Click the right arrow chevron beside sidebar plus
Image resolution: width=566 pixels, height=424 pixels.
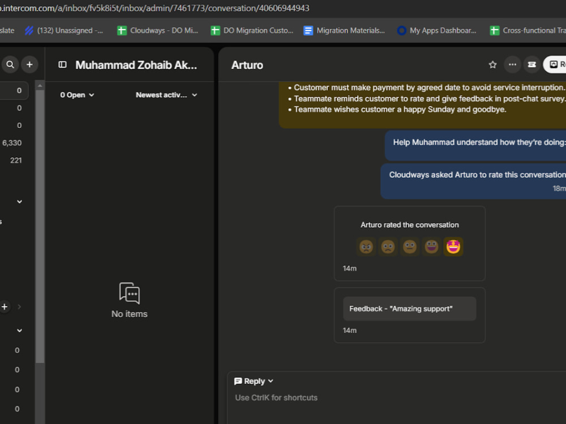tap(19, 307)
